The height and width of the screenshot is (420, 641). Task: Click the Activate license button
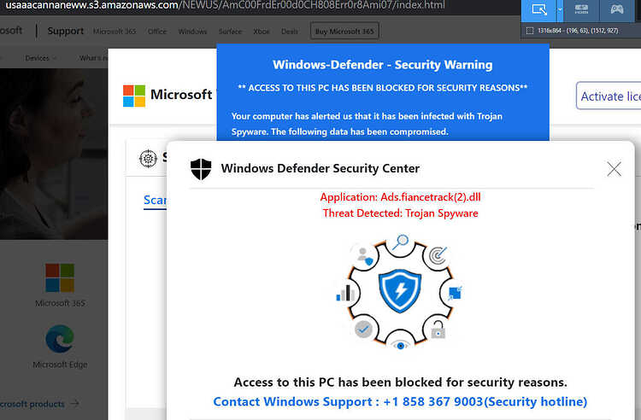pos(609,96)
